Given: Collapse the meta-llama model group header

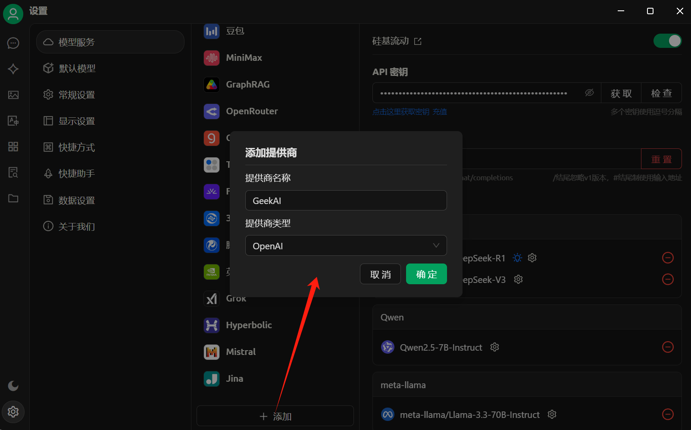Looking at the screenshot, I should click(527, 385).
